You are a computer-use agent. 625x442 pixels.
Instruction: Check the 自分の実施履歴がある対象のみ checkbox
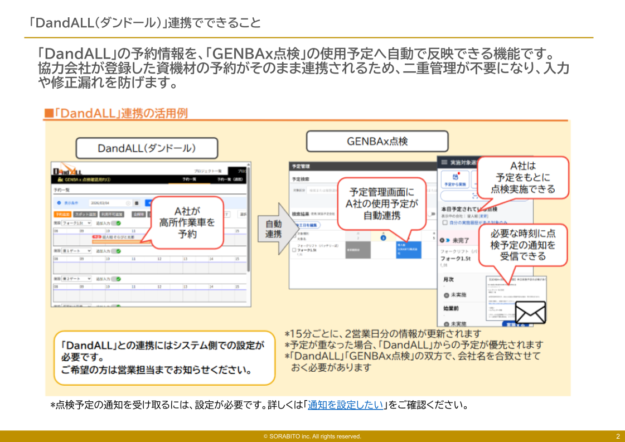[x=444, y=222]
